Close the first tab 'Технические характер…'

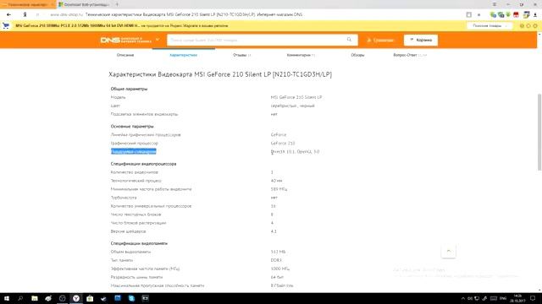tap(53, 4)
